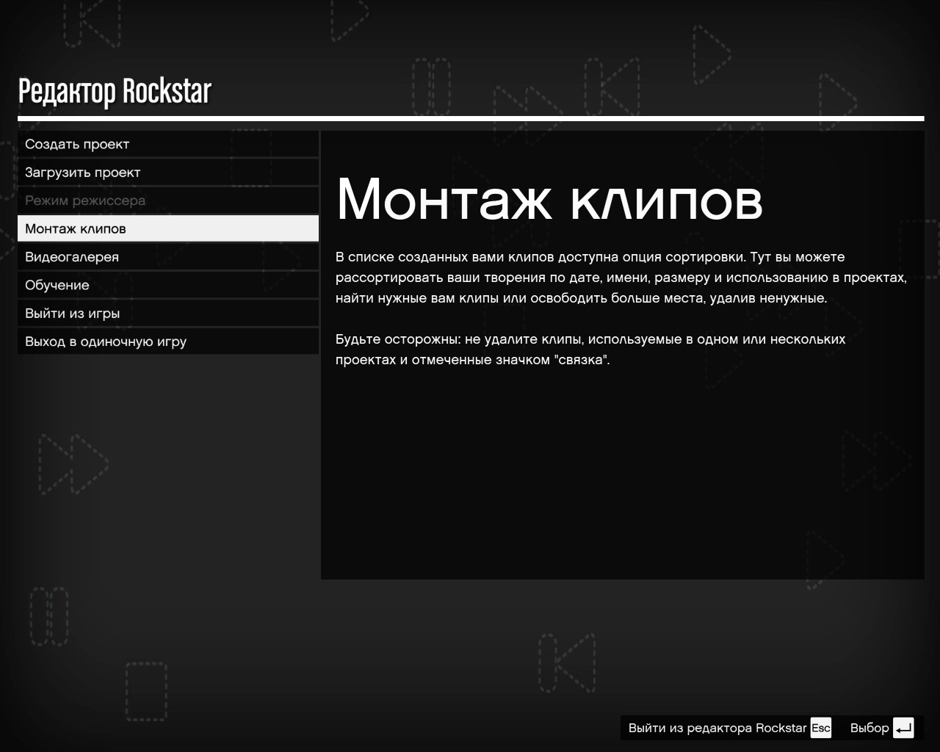Open 'Видеогалерея' from the menu
This screenshot has width=940, height=752.
tap(168, 257)
